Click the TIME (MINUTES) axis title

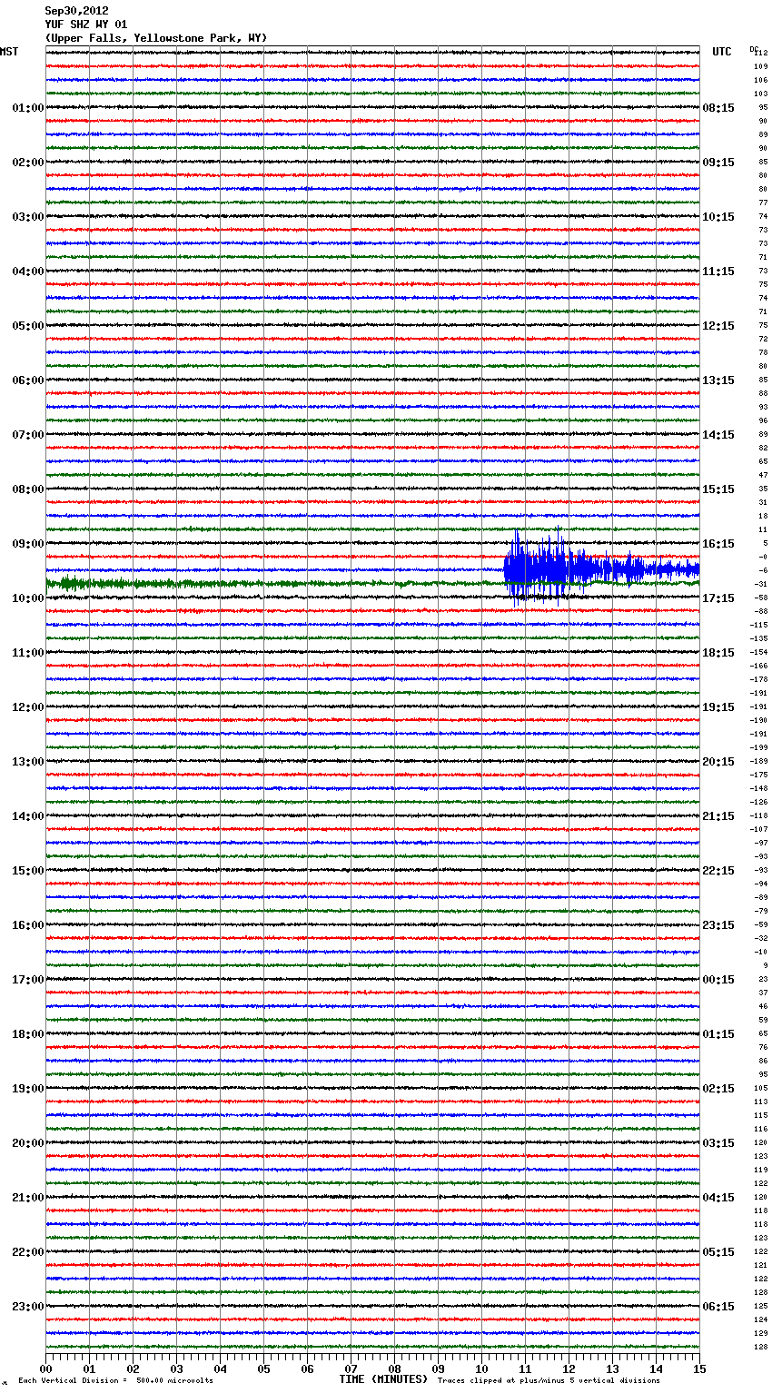pos(383,1379)
